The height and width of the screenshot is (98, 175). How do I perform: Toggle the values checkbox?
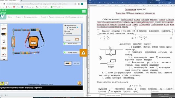[65, 33]
